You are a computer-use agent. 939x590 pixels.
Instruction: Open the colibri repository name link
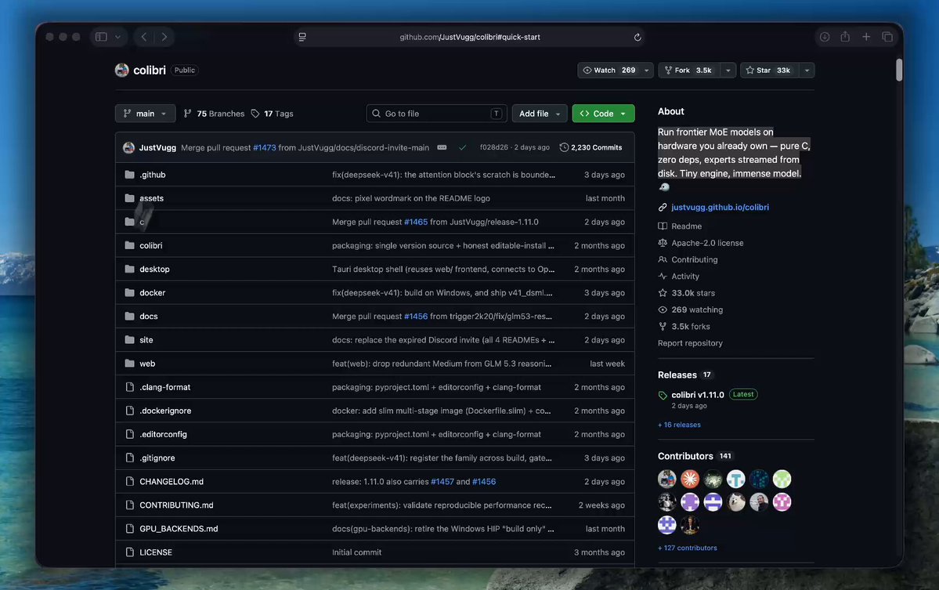[x=149, y=70]
